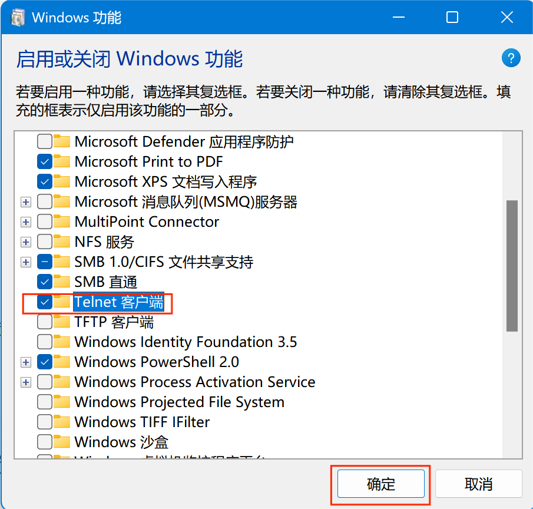Expand the Windows Process Activation Service node
533x509 pixels.
tap(26, 382)
